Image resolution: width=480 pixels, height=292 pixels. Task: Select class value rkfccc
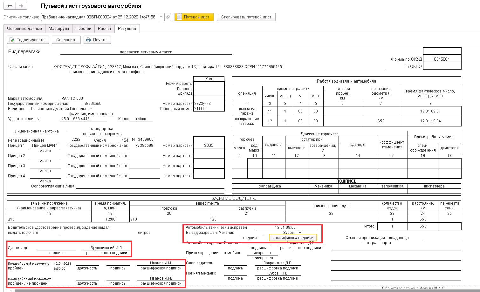point(141,119)
